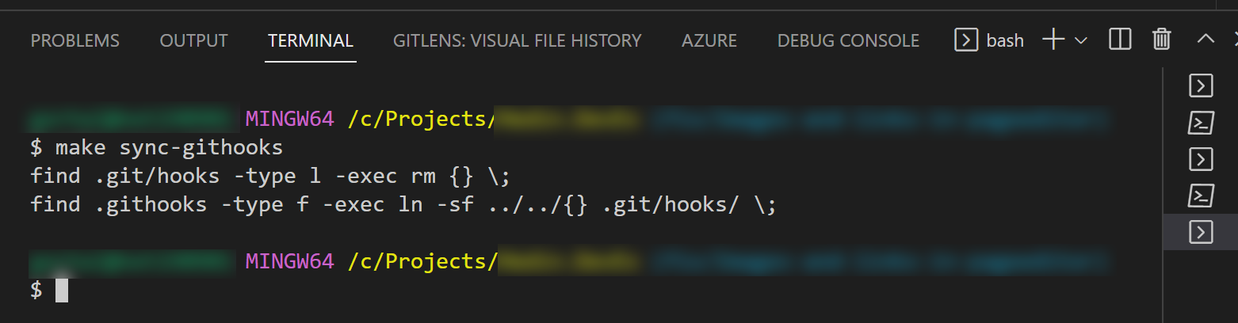Select the third terminal in side list
The image size is (1238, 323).
pyautogui.click(x=1202, y=159)
